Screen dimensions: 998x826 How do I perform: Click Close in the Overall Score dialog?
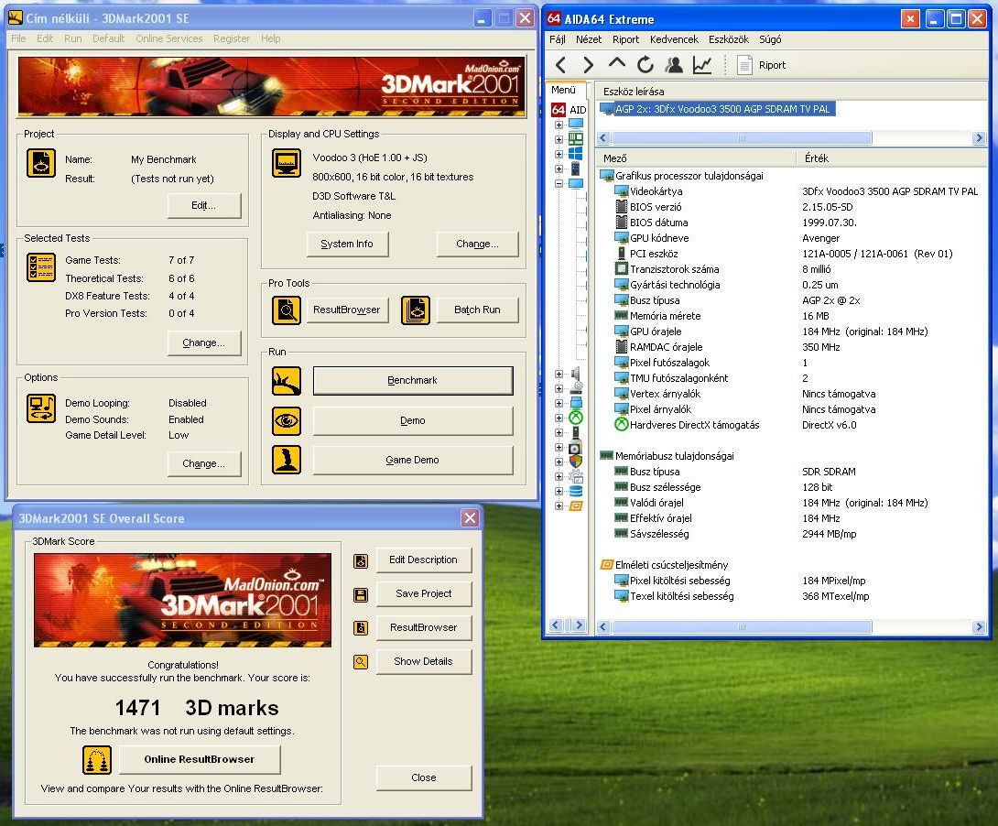pyautogui.click(x=423, y=777)
